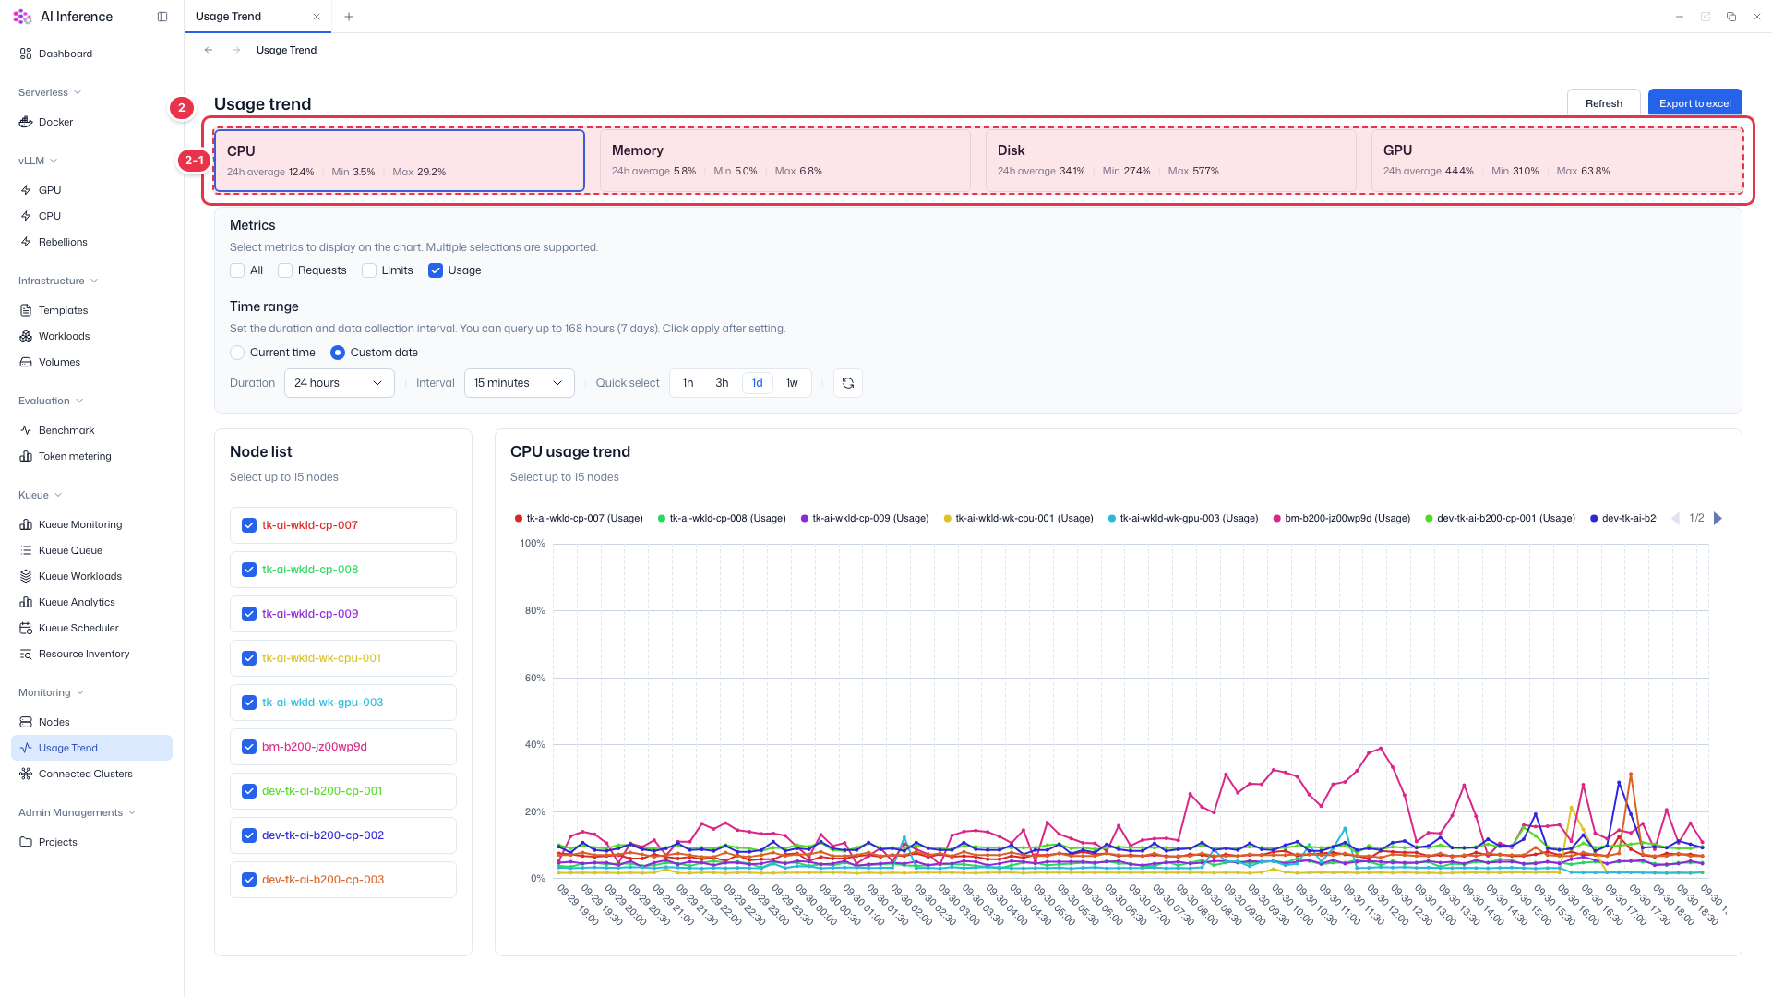Collapse the Admin Managements section

78,812
